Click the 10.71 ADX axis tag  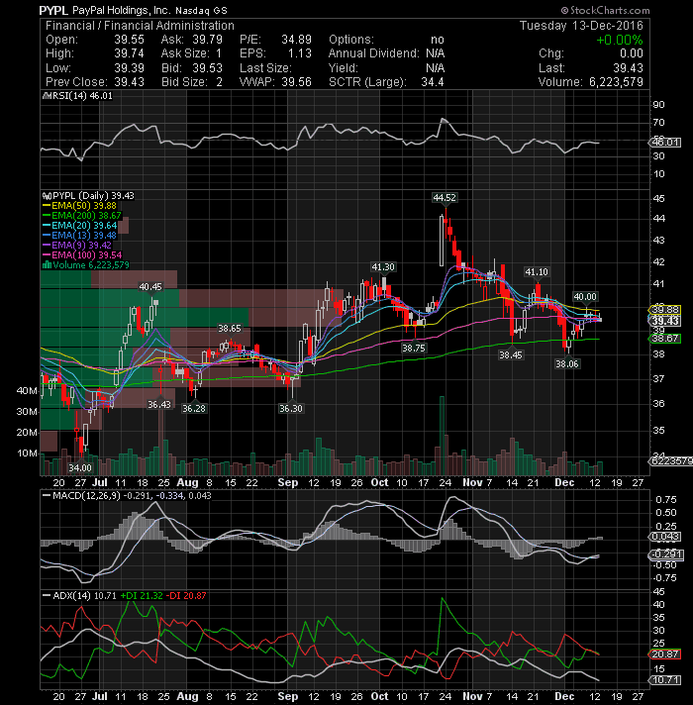665,680
